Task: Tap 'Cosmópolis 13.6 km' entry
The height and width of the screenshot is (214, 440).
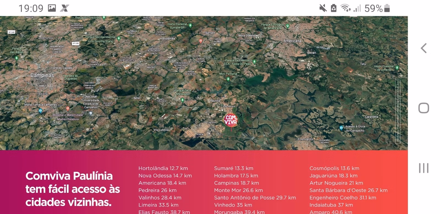Action: point(334,168)
